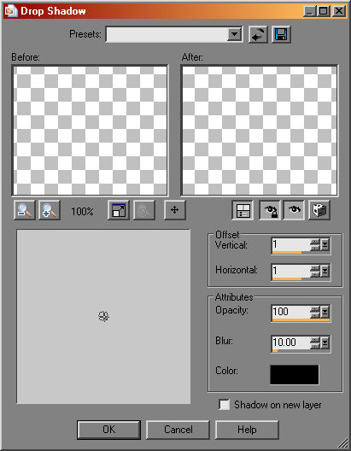Image resolution: width=351 pixels, height=451 pixels.
Task: Click the Cancel button
Action: coord(178,430)
